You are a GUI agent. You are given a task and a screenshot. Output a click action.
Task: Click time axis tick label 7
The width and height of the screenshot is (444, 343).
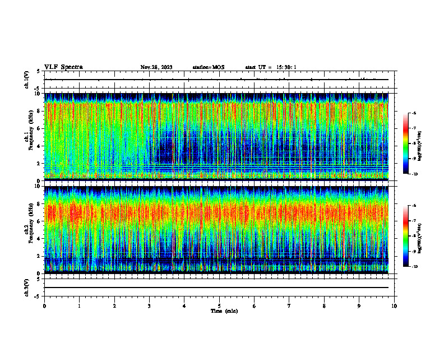click(x=289, y=306)
